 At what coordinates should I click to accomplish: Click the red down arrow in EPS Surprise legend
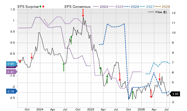point(43,6)
